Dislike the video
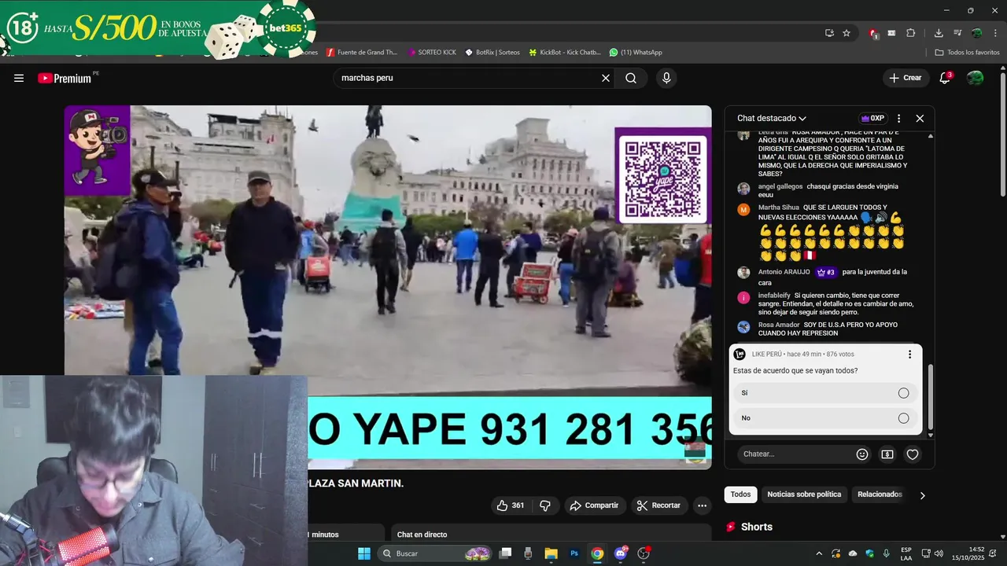 pos(544,505)
